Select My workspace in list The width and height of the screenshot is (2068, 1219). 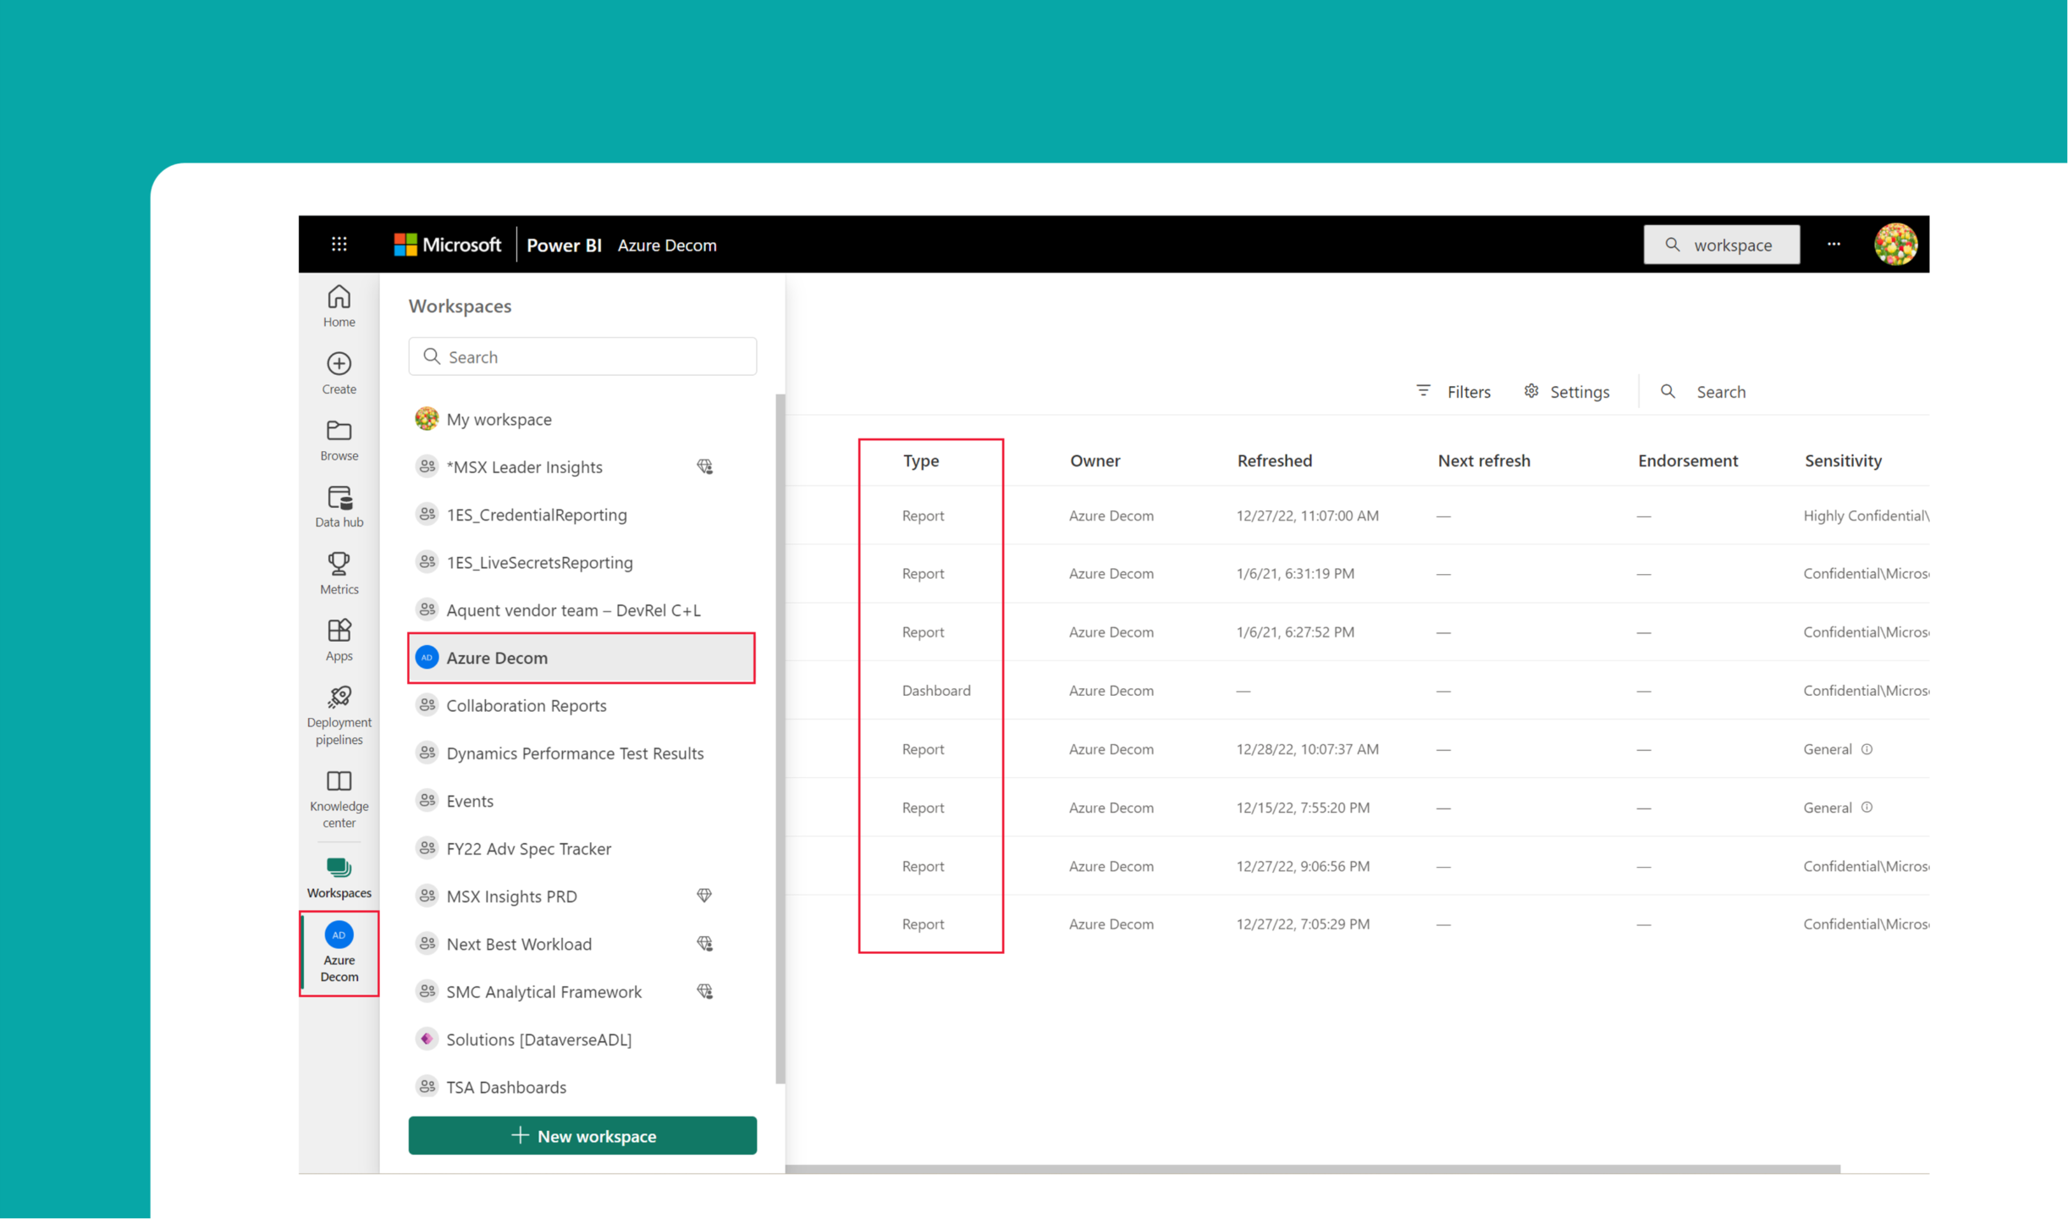(499, 419)
